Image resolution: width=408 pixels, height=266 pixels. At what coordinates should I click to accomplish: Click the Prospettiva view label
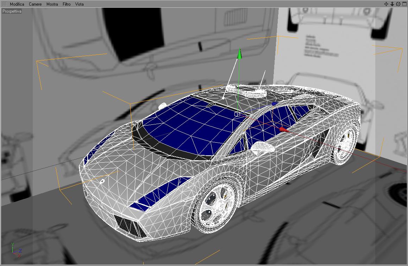click(x=12, y=11)
